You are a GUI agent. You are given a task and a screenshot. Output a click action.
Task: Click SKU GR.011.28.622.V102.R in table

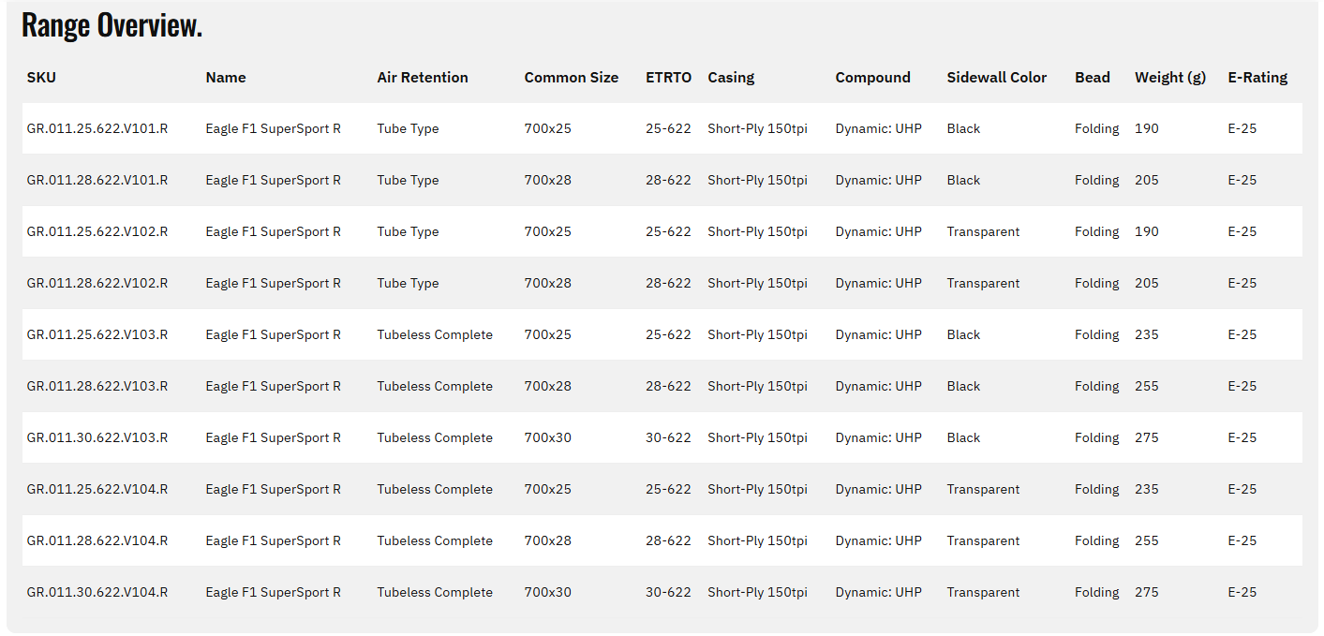[x=97, y=284]
